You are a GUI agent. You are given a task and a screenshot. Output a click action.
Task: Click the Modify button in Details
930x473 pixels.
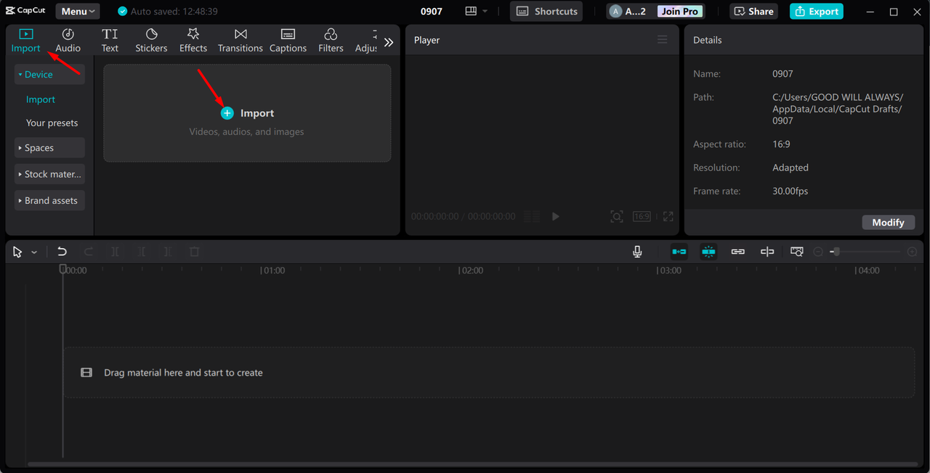(x=888, y=222)
